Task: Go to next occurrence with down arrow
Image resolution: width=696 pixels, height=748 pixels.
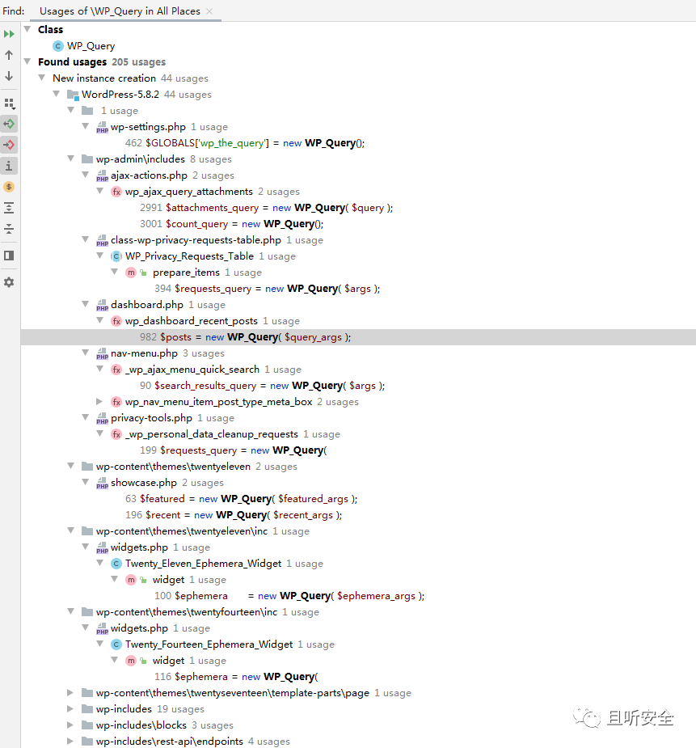Action: (9, 76)
